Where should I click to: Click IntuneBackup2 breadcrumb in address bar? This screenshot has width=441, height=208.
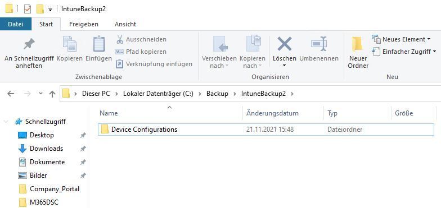click(263, 94)
